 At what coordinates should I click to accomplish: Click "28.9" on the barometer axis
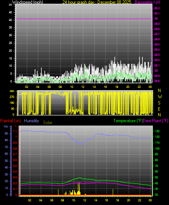[157, 76]
